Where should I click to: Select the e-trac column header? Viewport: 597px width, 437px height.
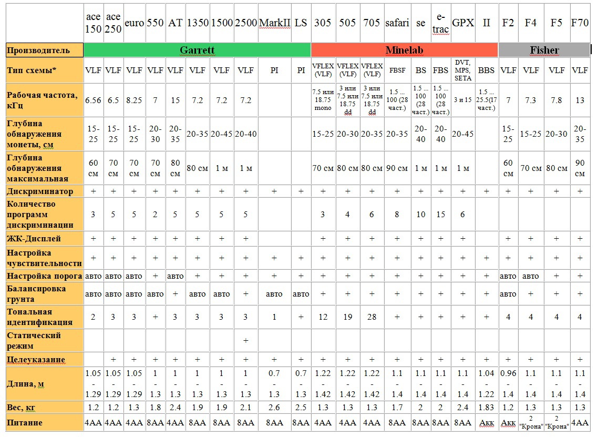click(440, 23)
